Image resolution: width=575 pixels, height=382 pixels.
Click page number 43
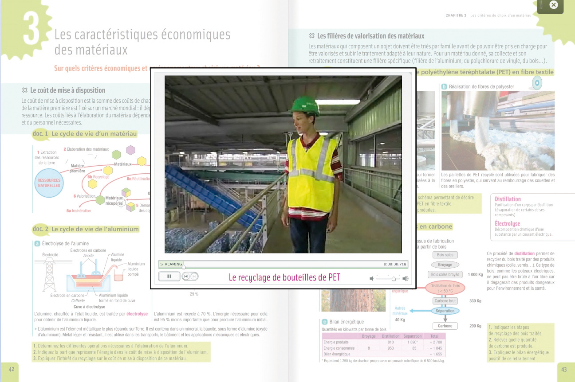tap(564, 369)
